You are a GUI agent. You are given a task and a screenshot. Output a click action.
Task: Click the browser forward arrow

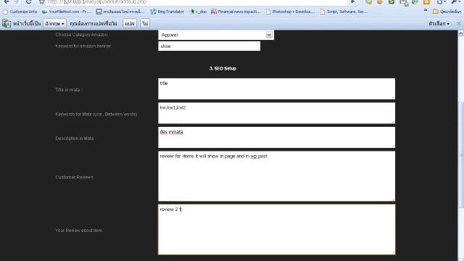[x=17, y=1]
